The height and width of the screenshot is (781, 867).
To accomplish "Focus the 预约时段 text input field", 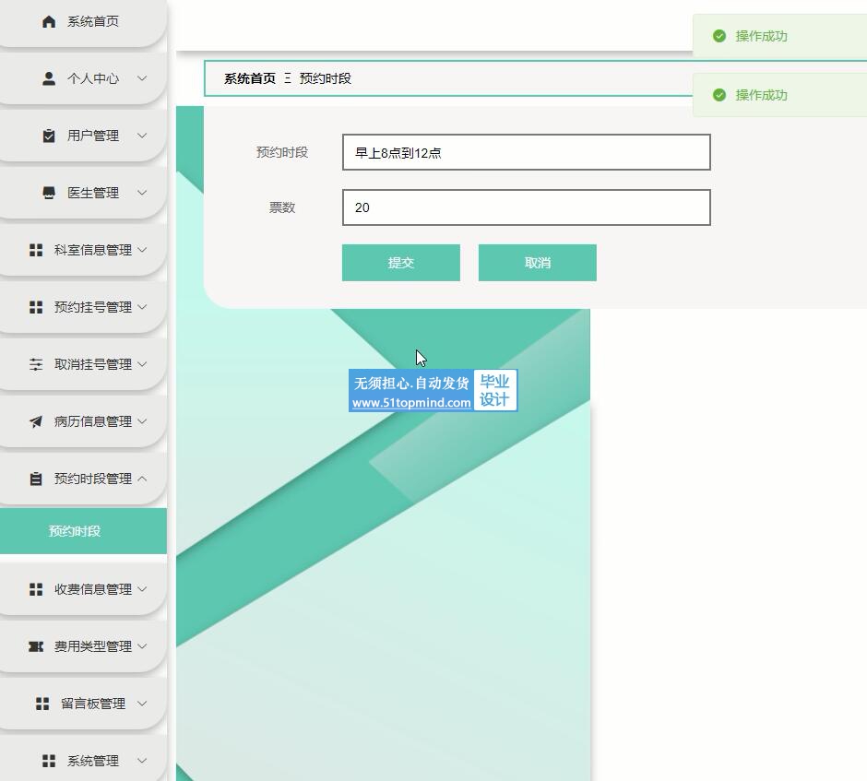I will 526,152.
